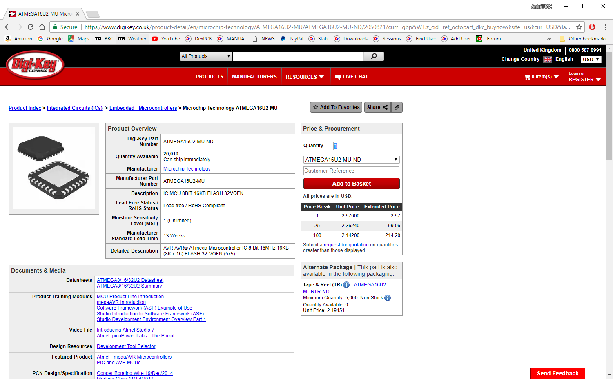
Task: Click the Digi-Key search text box
Action: (298, 56)
